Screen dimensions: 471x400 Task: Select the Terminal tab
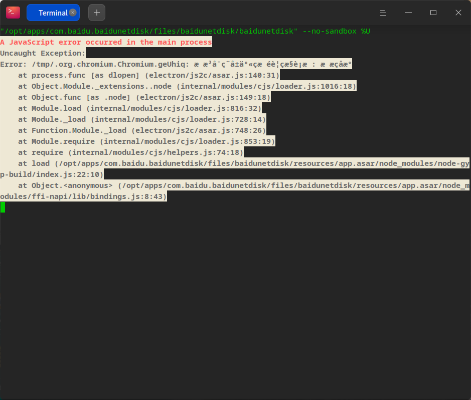[53, 13]
